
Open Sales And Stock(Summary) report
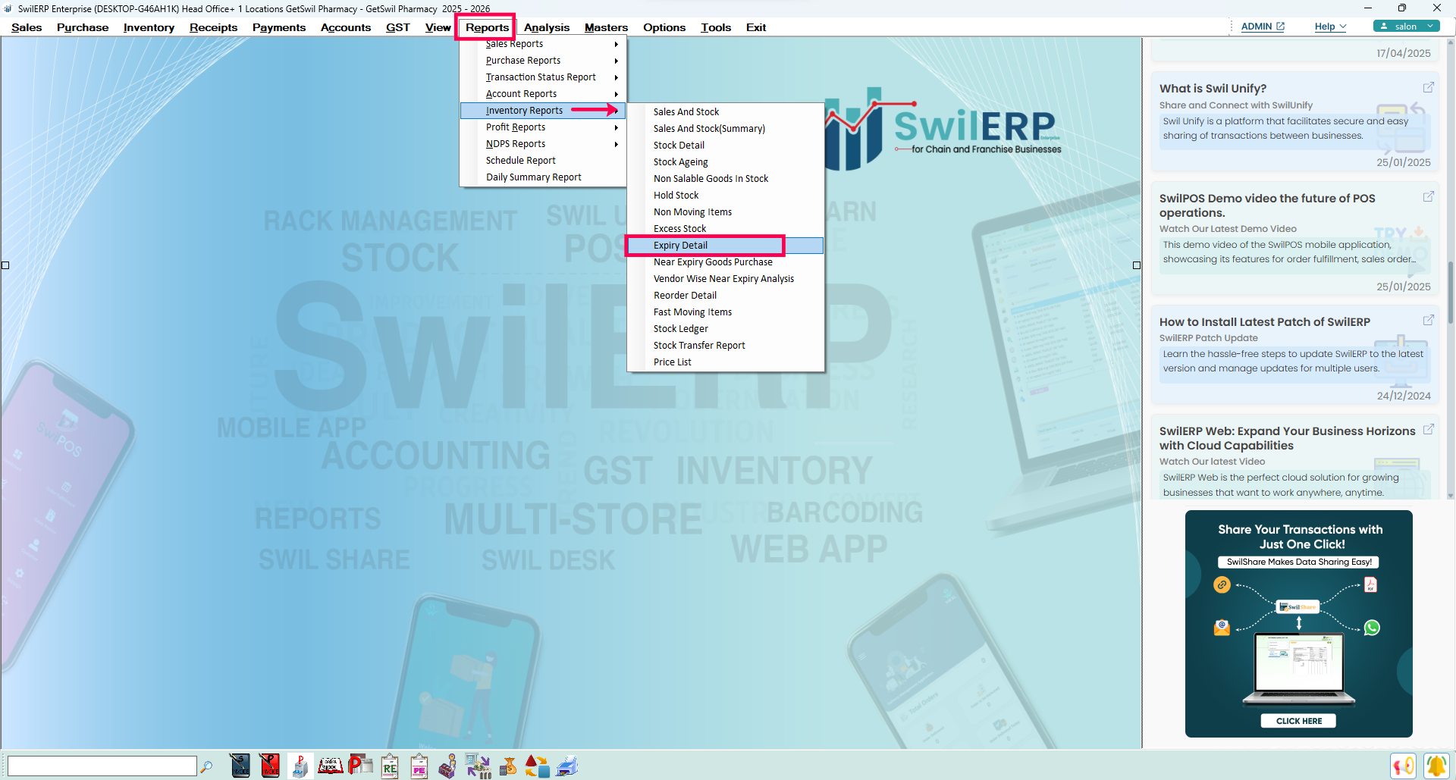(726, 129)
